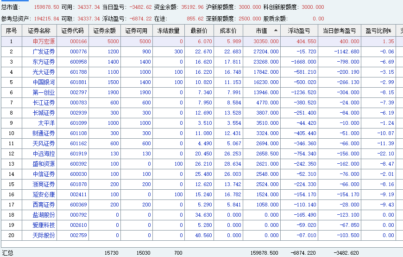Select the 长城证券 stock name

(44, 113)
